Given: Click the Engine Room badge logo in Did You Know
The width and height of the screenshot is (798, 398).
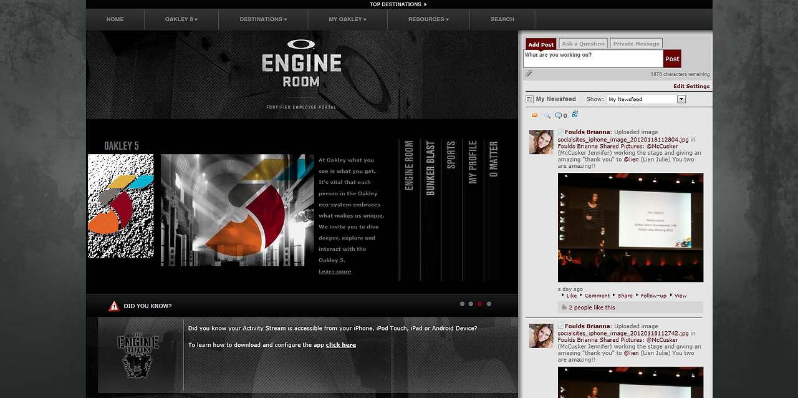Looking at the screenshot, I should pos(138,355).
